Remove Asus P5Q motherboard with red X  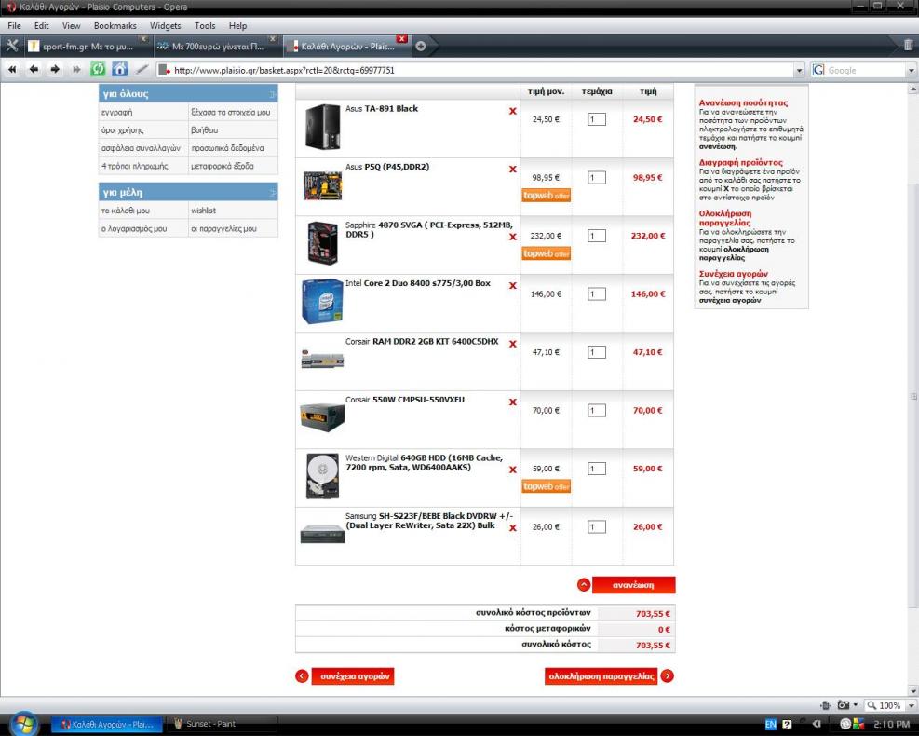pyautogui.click(x=513, y=169)
